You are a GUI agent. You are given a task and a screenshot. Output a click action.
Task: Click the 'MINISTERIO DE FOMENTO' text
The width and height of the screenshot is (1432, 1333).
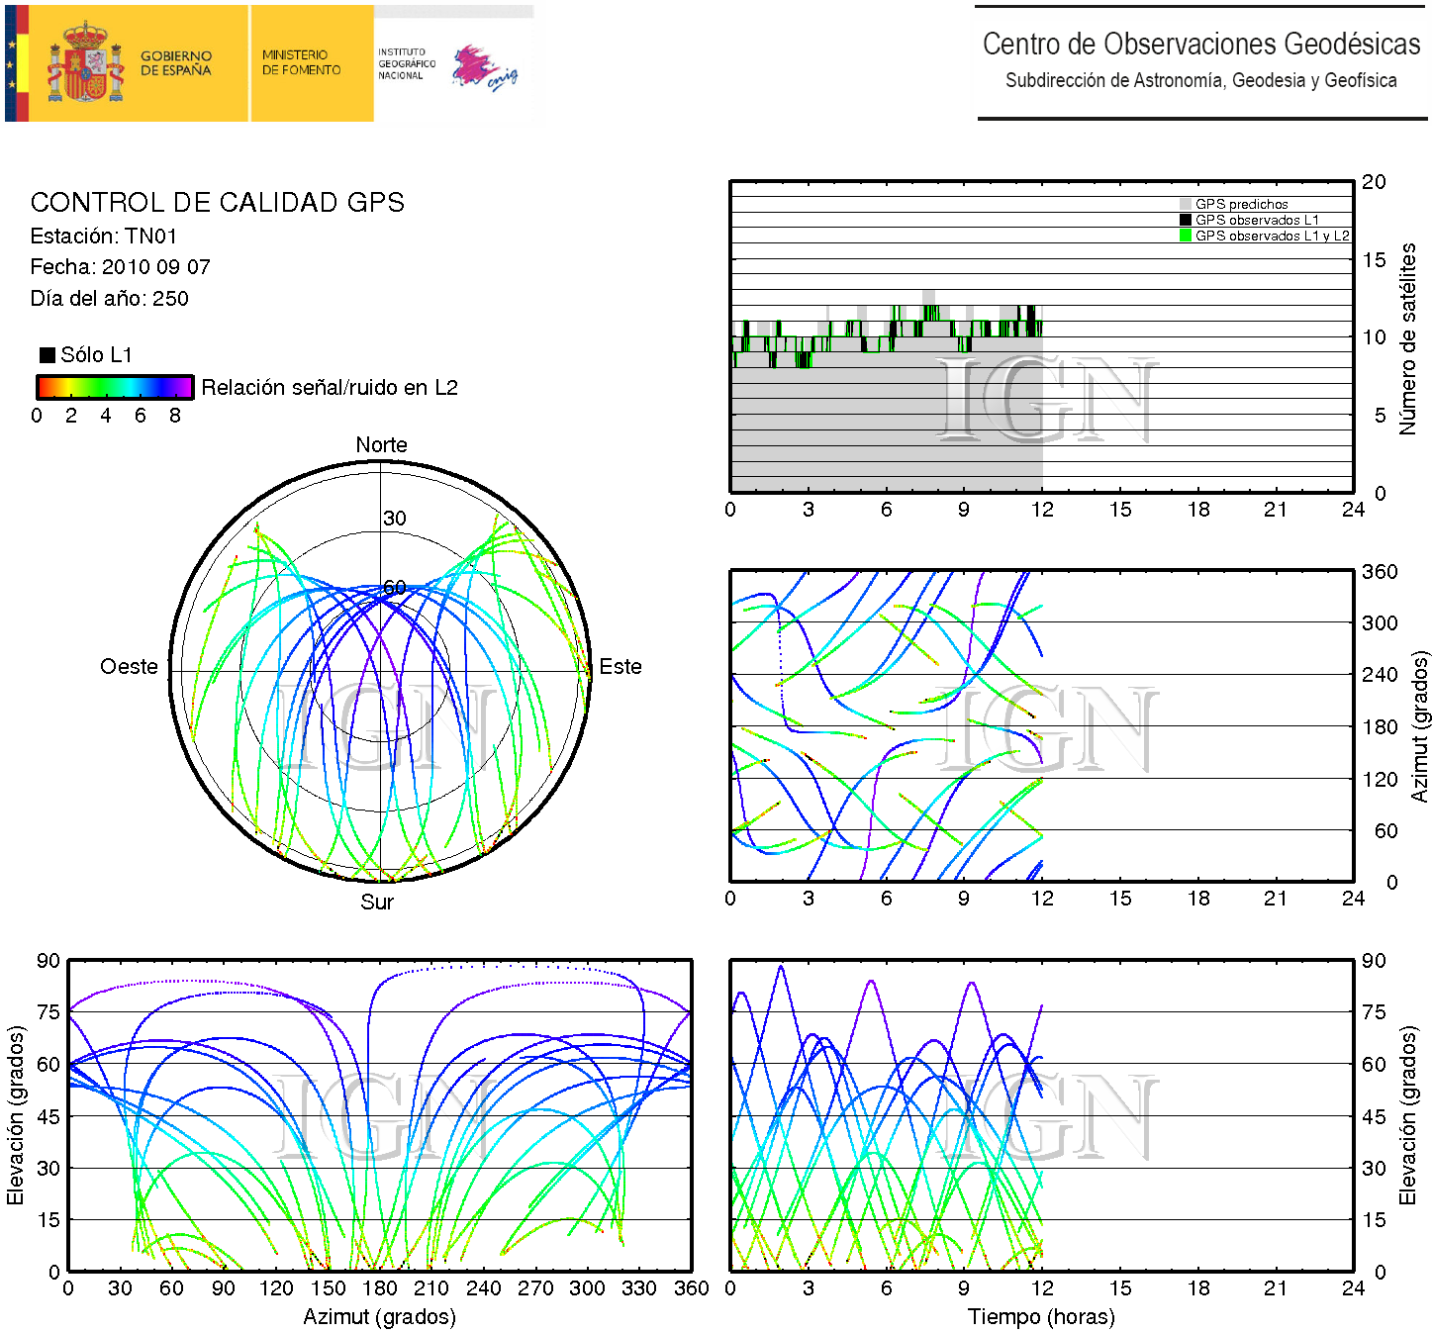301,62
